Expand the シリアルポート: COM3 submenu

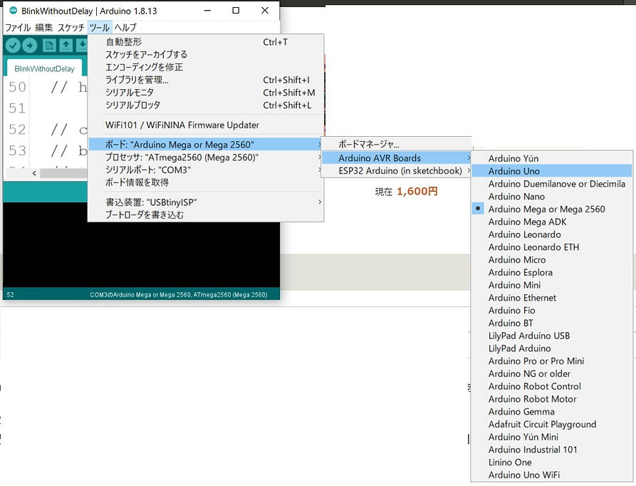pyautogui.click(x=206, y=170)
